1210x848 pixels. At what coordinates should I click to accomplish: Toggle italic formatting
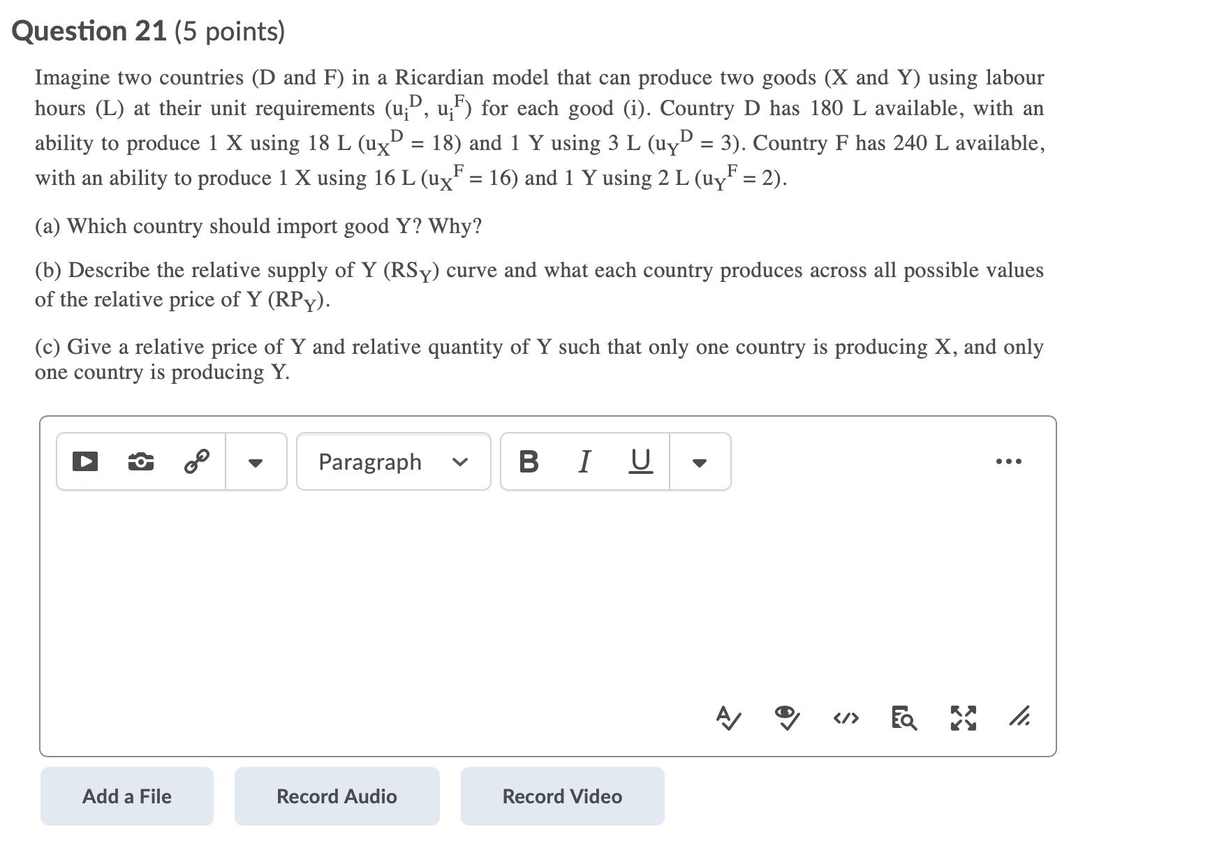click(585, 461)
